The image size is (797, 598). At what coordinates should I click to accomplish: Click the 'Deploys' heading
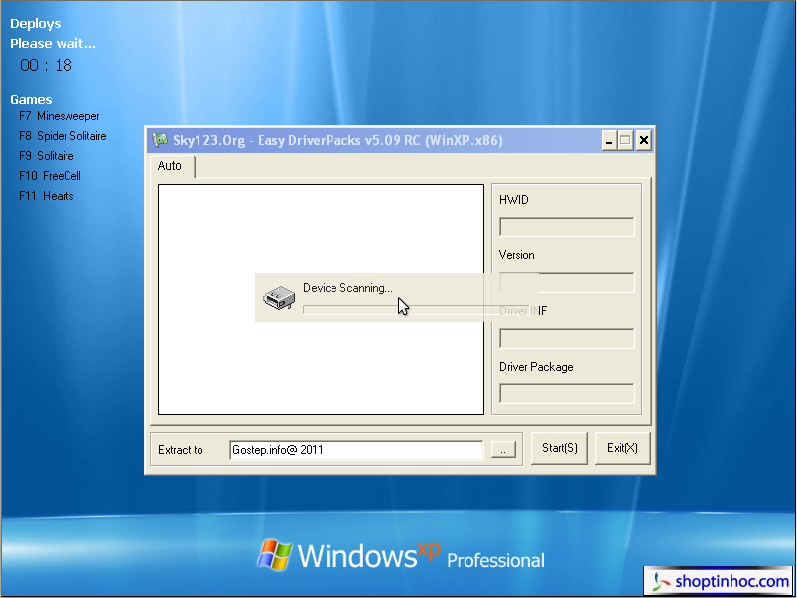36,24
